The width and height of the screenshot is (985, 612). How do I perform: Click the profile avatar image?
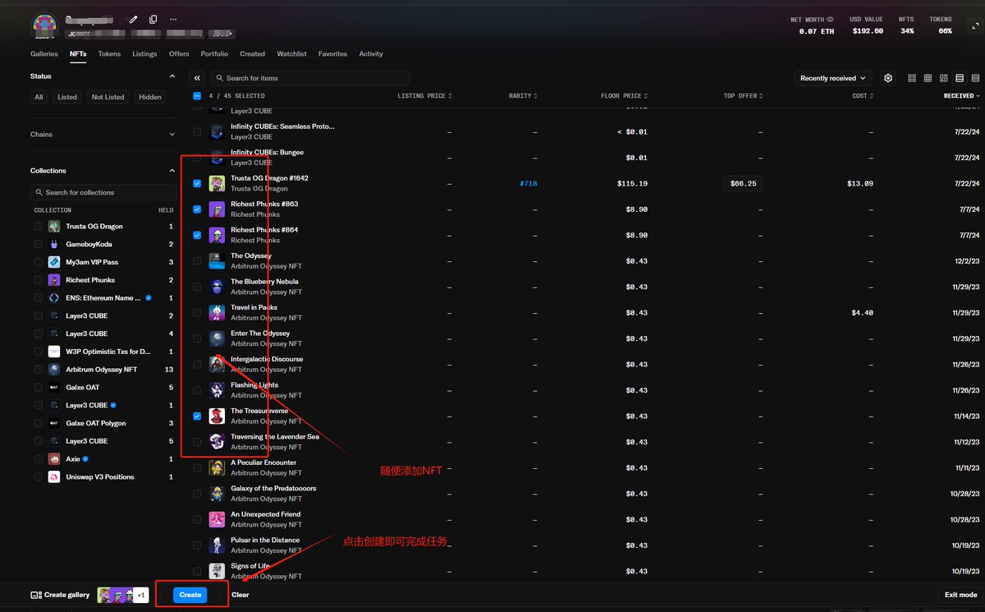point(44,25)
